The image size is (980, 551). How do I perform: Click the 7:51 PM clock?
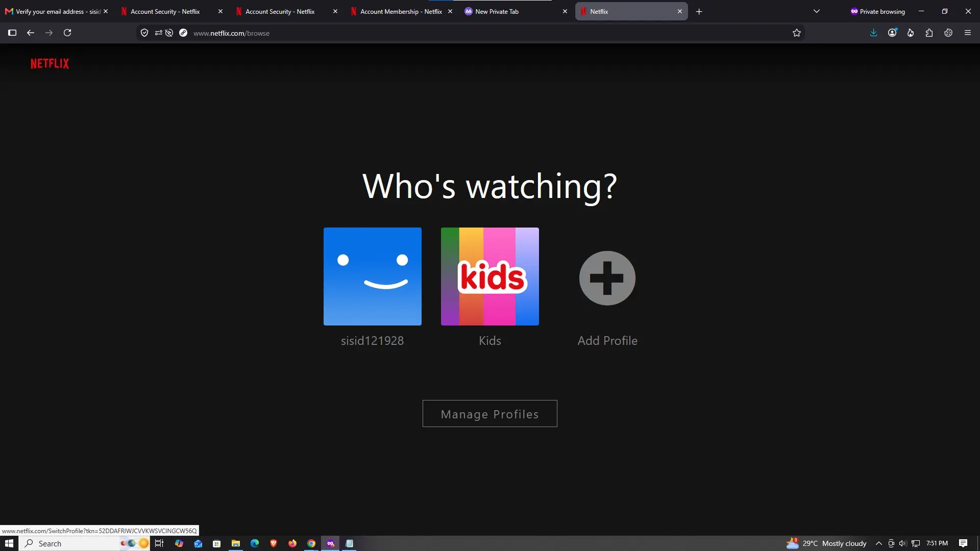(x=937, y=543)
